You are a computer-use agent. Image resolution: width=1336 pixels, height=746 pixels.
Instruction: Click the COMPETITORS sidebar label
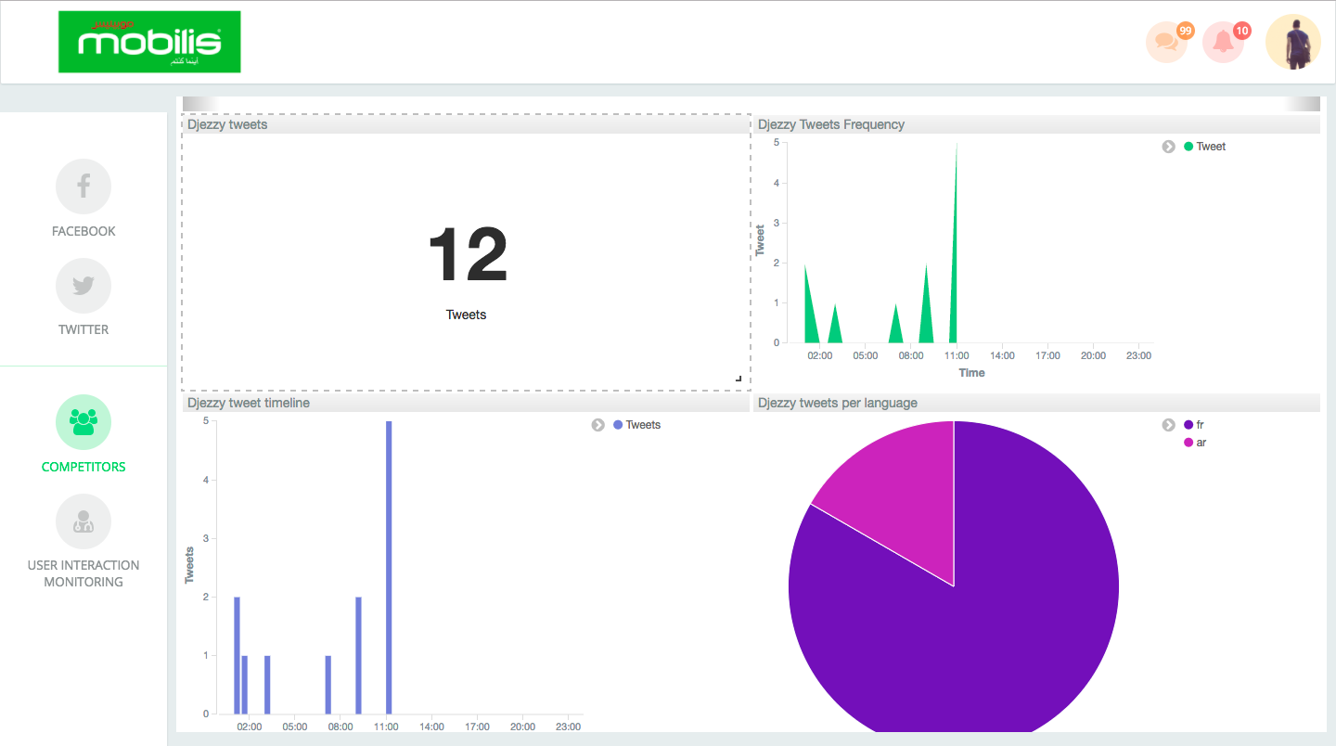tap(83, 467)
